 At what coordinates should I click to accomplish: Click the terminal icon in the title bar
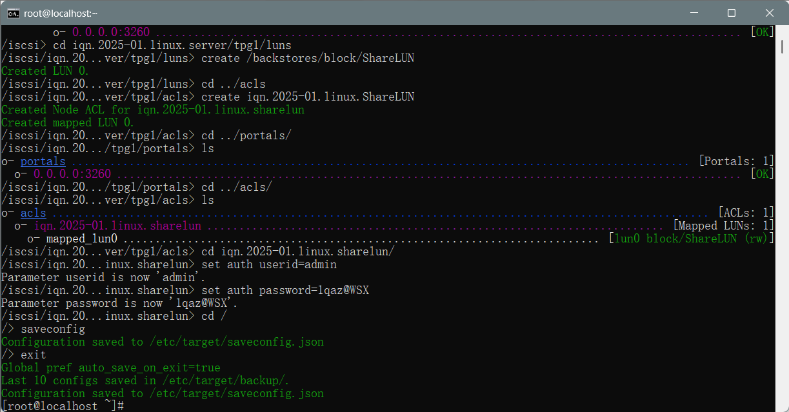coord(12,13)
